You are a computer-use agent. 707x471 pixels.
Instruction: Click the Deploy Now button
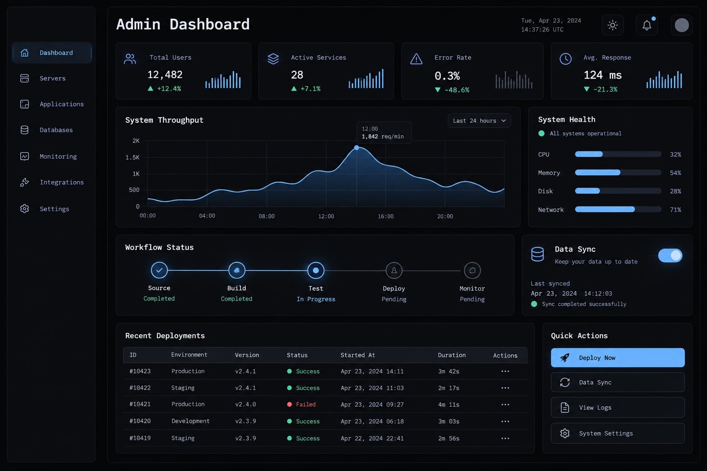click(x=618, y=358)
